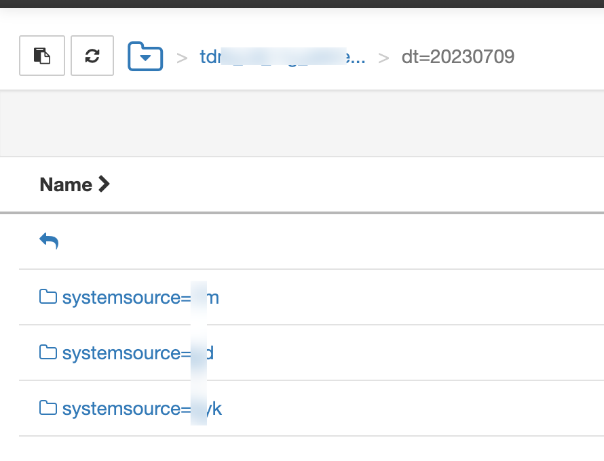Image resolution: width=604 pixels, height=461 pixels.
Task: Click the empty space right of the Name header
Action: (353, 184)
